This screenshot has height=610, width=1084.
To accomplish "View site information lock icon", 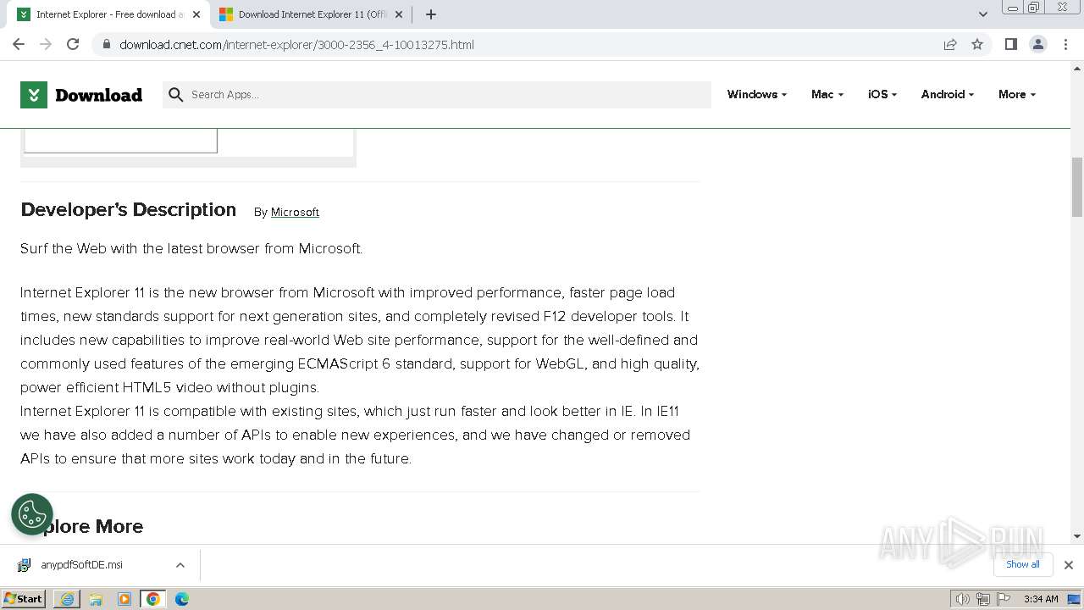I will tap(107, 45).
